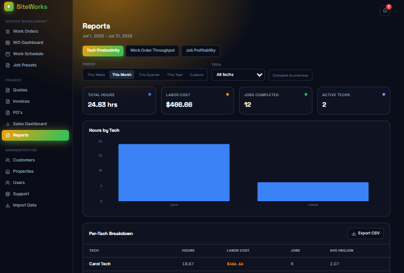Open the Sales Dashboard page link
Viewport: 404px width, 273px height.
point(35,124)
